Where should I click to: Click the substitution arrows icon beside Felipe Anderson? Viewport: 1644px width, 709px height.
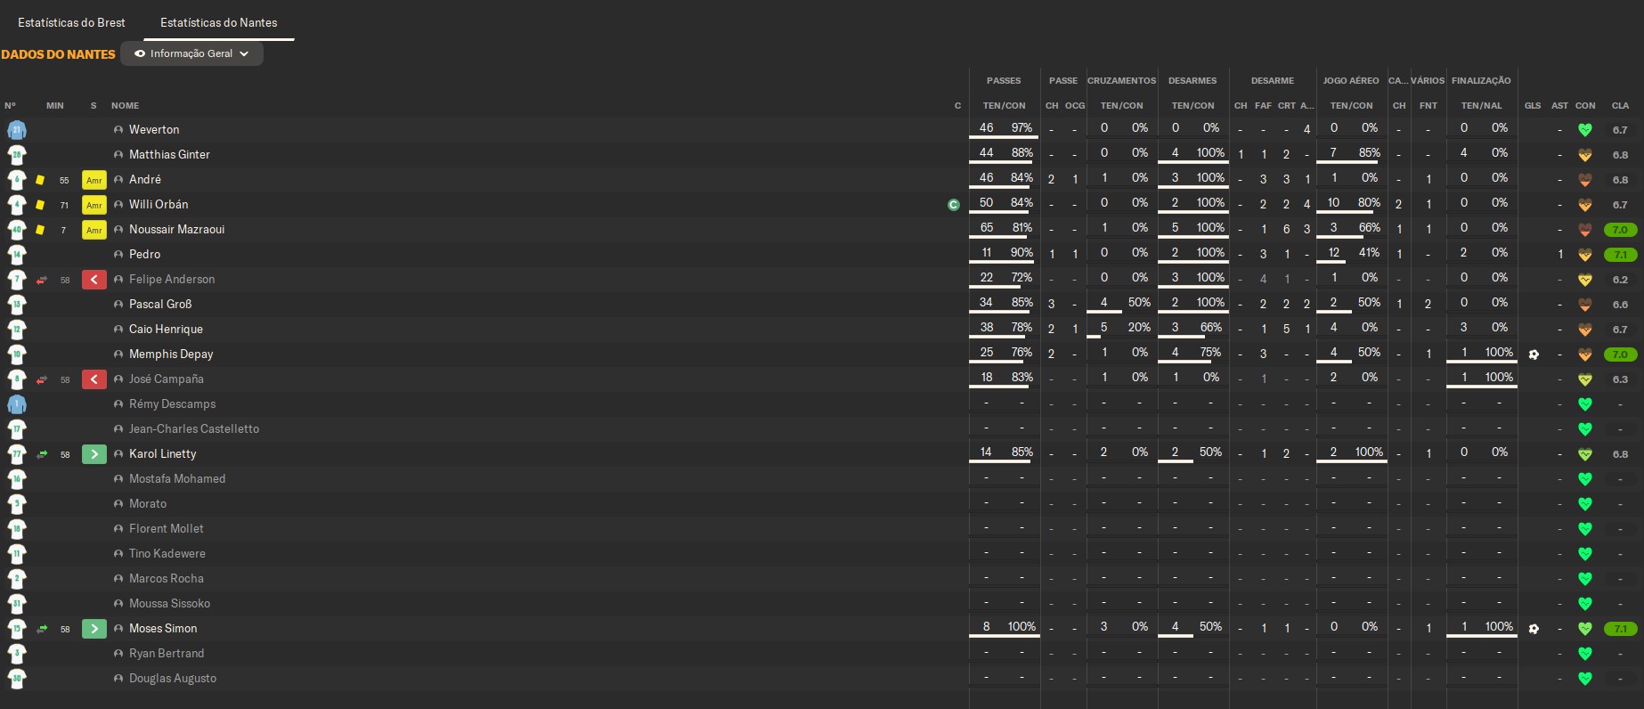[x=42, y=280]
